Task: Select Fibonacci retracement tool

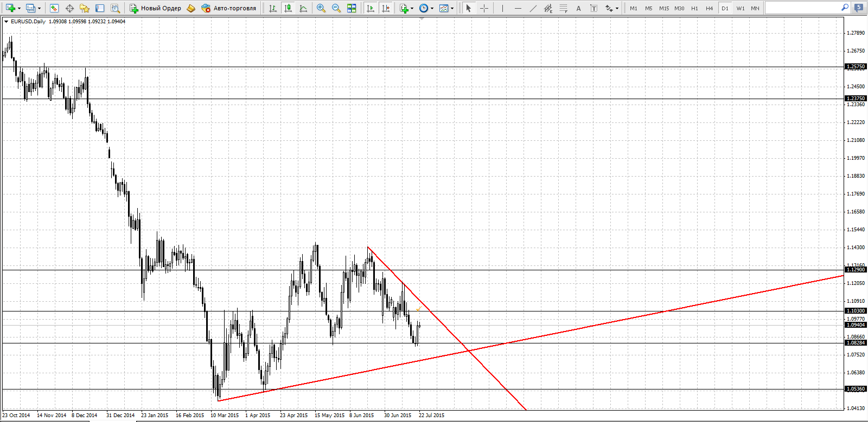Action: point(563,8)
